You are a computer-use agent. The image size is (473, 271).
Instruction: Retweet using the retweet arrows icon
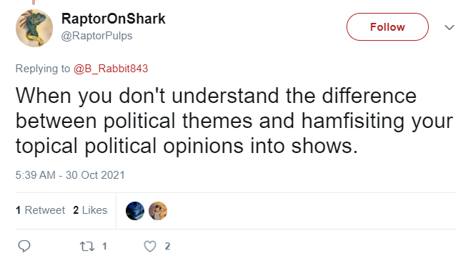tap(87, 246)
